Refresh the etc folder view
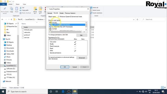The image size is (167, 94). point(138,19)
